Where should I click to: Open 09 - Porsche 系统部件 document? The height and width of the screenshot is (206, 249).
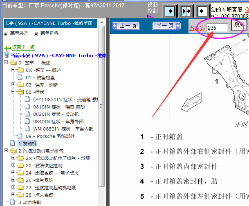50,136
